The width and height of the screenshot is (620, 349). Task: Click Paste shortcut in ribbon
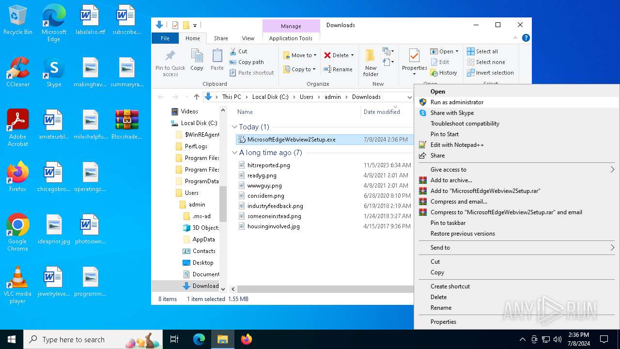[x=252, y=73]
